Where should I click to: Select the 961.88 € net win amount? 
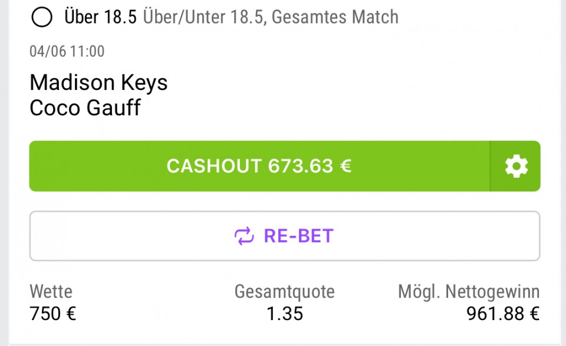503,314
